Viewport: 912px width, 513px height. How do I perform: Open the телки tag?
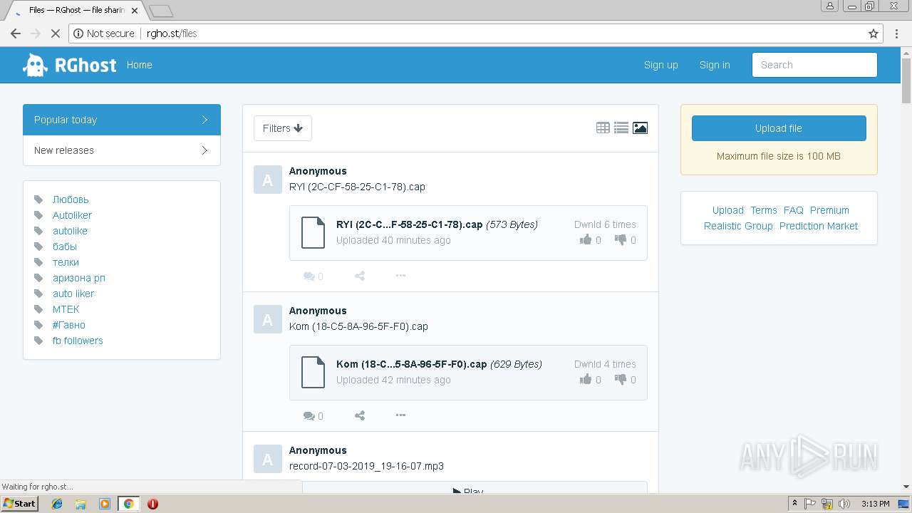[66, 262]
